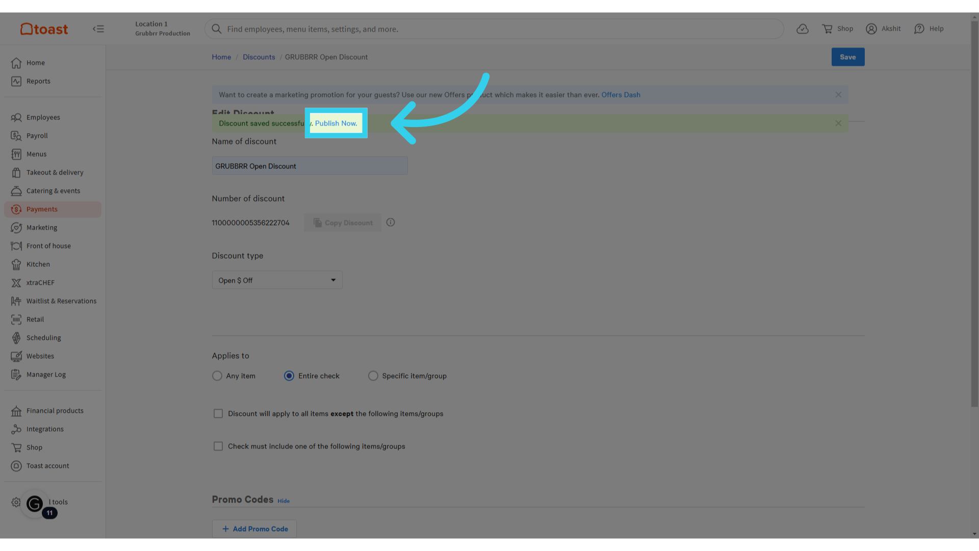Image resolution: width=979 pixels, height=551 pixels.
Task: Hide the Promo Codes section
Action: click(284, 501)
